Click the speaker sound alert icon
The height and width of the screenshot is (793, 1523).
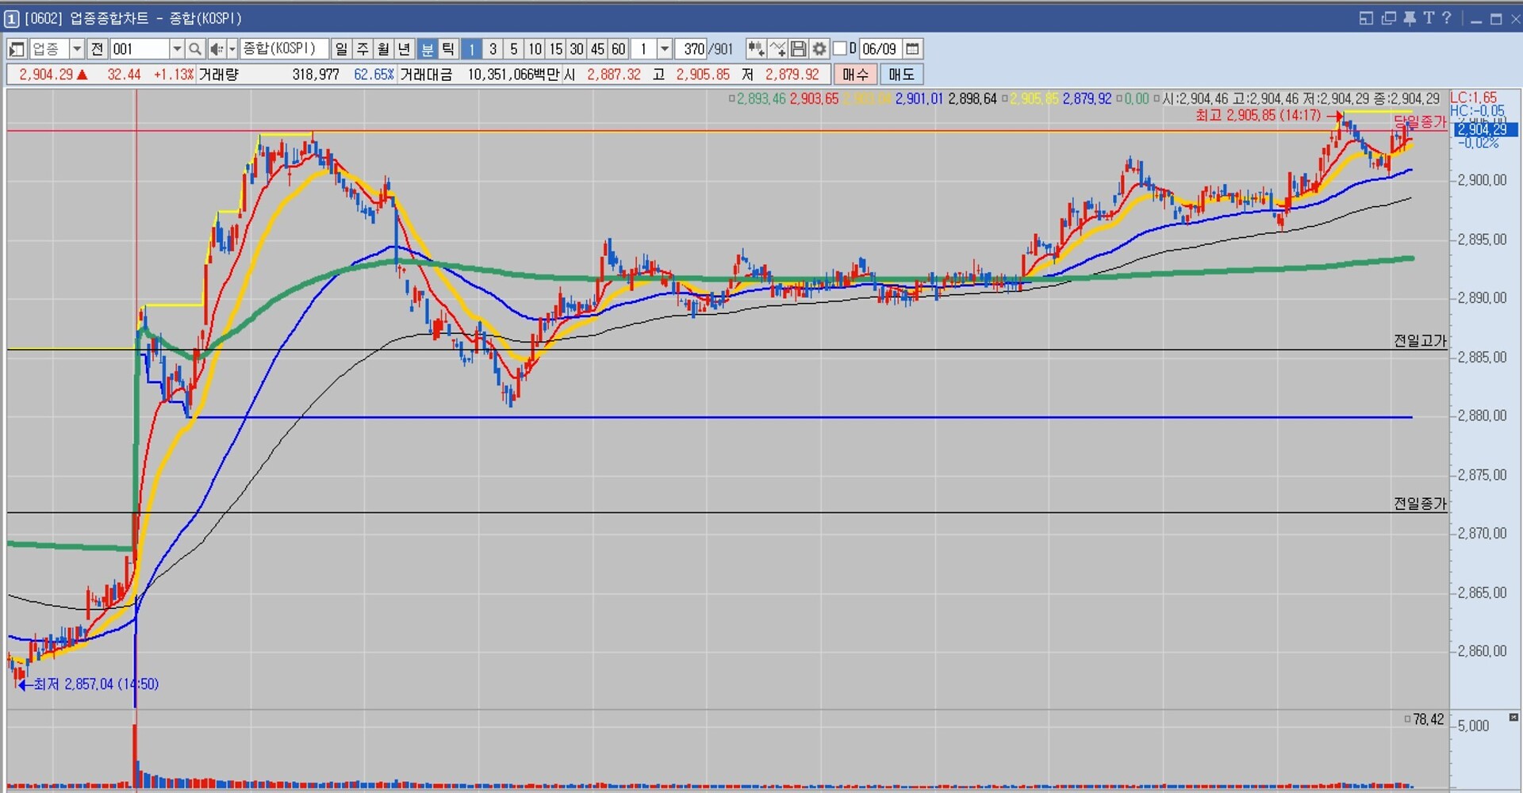pyautogui.click(x=217, y=49)
